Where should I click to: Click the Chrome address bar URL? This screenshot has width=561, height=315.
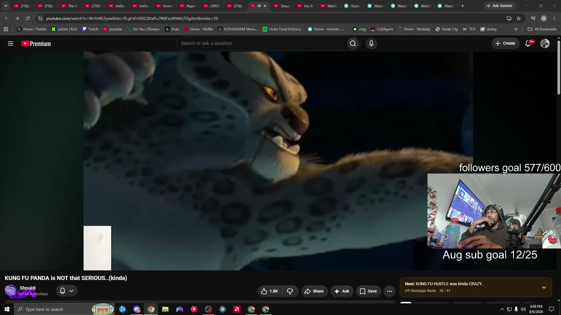tap(132, 18)
